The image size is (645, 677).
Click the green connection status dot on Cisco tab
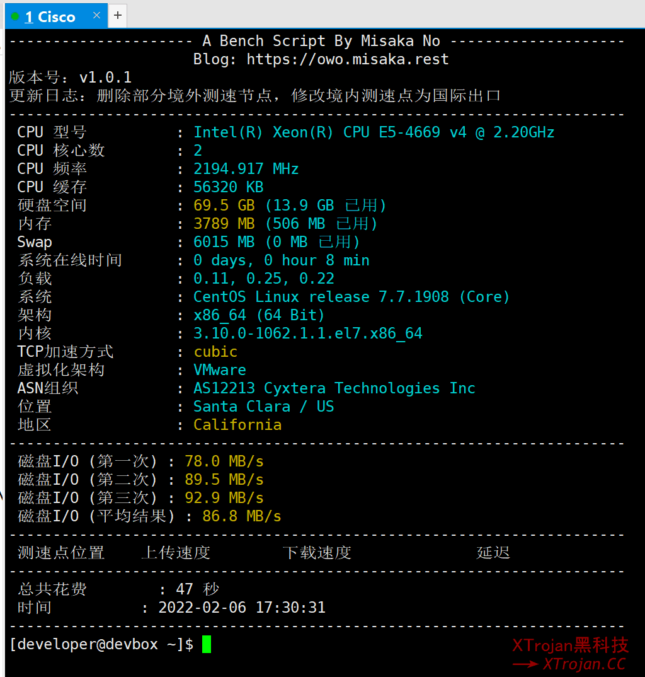[14, 16]
